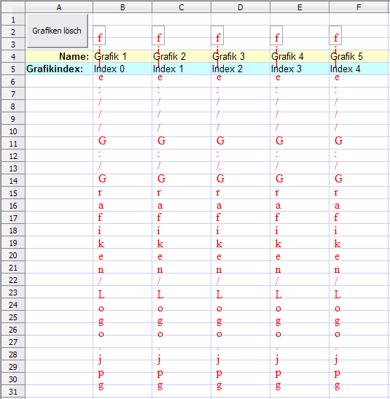Select column A header
The height and width of the screenshot is (399, 390).
point(59,7)
